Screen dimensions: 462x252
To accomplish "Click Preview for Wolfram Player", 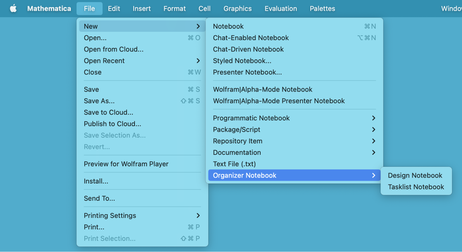I will (x=126, y=164).
